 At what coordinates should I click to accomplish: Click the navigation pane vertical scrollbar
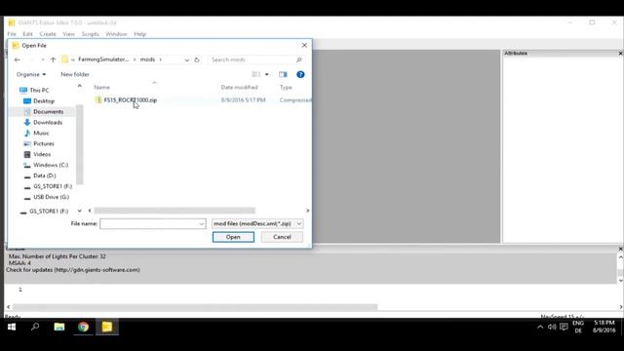[x=80, y=144]
